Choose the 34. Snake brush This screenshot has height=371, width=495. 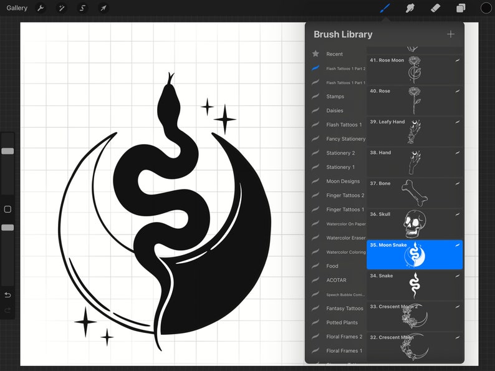tap(415, 285)
